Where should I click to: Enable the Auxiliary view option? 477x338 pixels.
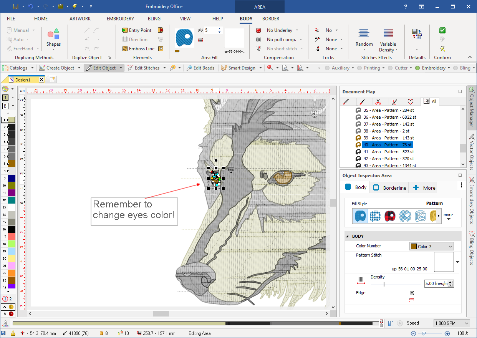[x=327, y=68]
